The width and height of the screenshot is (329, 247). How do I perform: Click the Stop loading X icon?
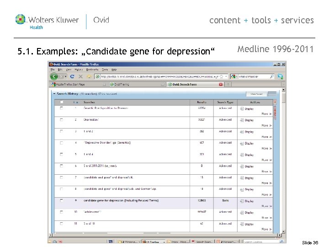pos(80,76)
